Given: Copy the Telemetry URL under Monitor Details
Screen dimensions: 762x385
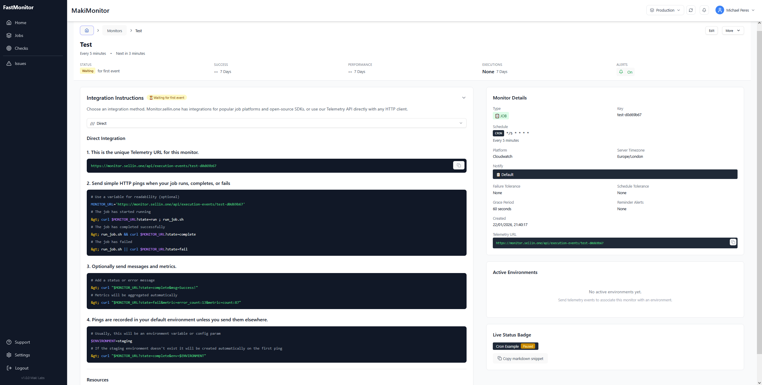Looking at the screenshot, I should (733, 242).
